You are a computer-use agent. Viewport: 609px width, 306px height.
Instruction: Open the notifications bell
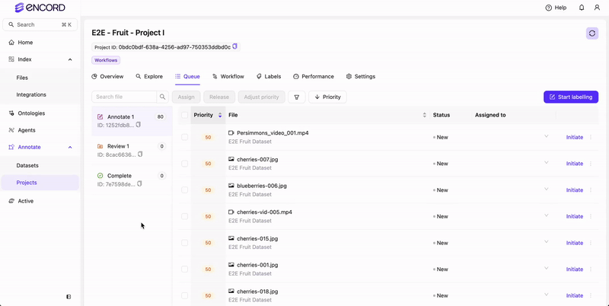(582, 8)
